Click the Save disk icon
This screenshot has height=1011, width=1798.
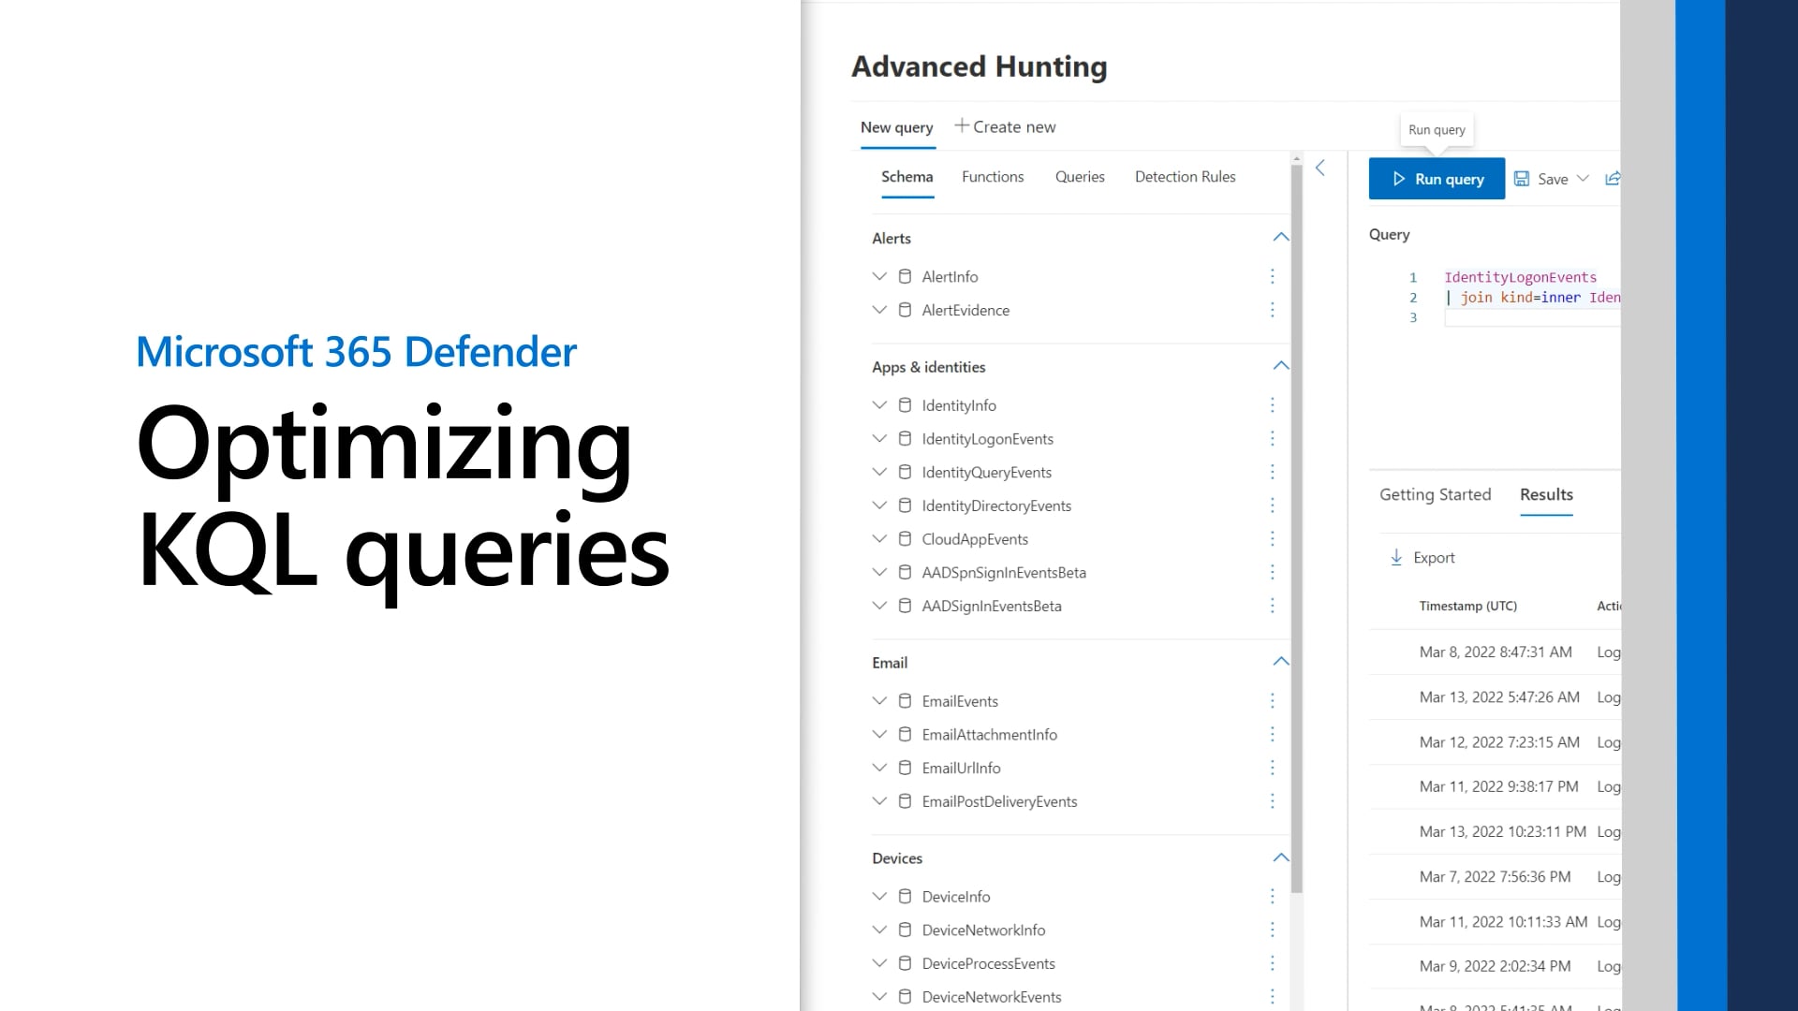click(1522, 179)
